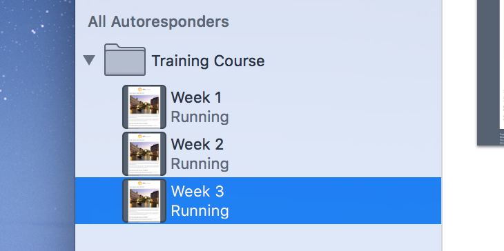Collapse the Training Course disclosure triangle
The width and height of the screenshot is (504, 251).
[x=89, y=60]
